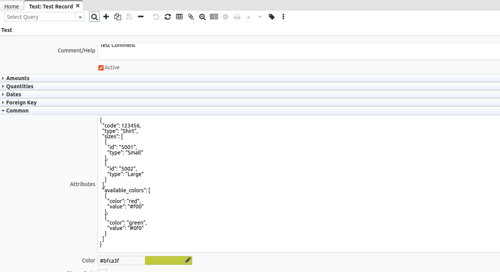Open the Select Query dropdown arrow

tap(80, 17)
